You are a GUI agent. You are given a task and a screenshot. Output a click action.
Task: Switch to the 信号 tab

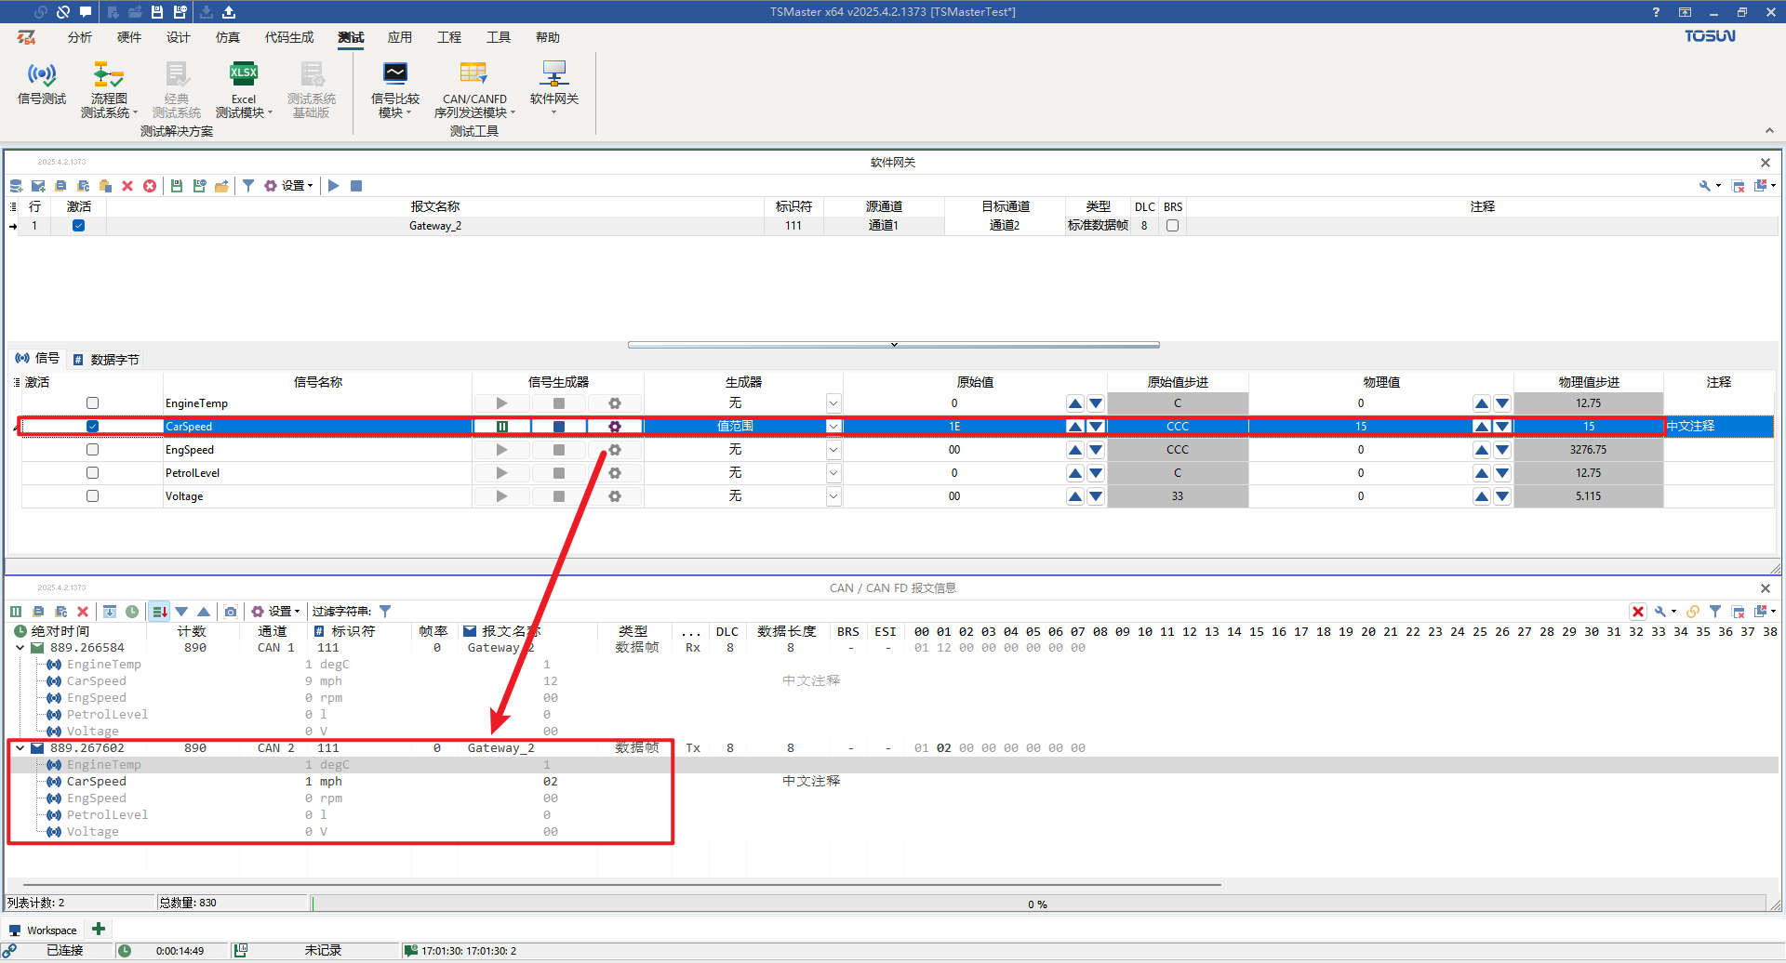(37, 359)
